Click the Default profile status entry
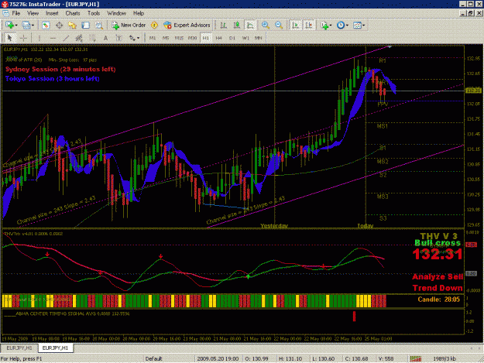The height and width of the screenshot is (363, 484). (x=154, y=358)
